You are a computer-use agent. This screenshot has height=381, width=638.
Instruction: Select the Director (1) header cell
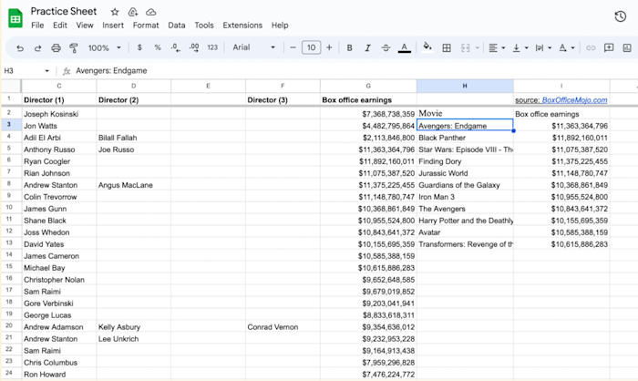click(x=59, y=99)
